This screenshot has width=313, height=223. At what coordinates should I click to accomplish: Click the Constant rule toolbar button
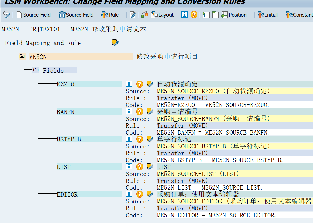pyautogui.click(x=299, y=15)
